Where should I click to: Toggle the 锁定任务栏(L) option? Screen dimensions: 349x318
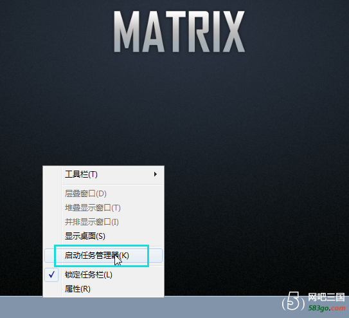tap(103, 275)
